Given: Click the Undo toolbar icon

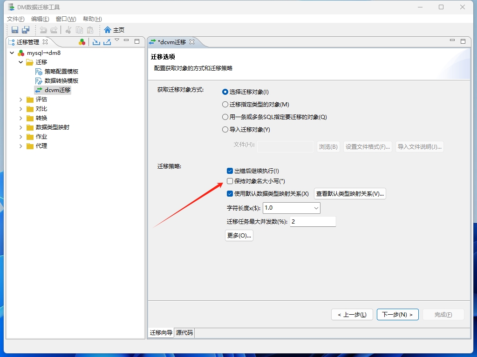Looking at the screenshot, I should 43,30.
